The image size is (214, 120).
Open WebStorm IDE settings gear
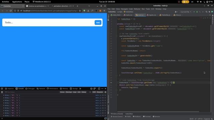(x=209, y=12)
